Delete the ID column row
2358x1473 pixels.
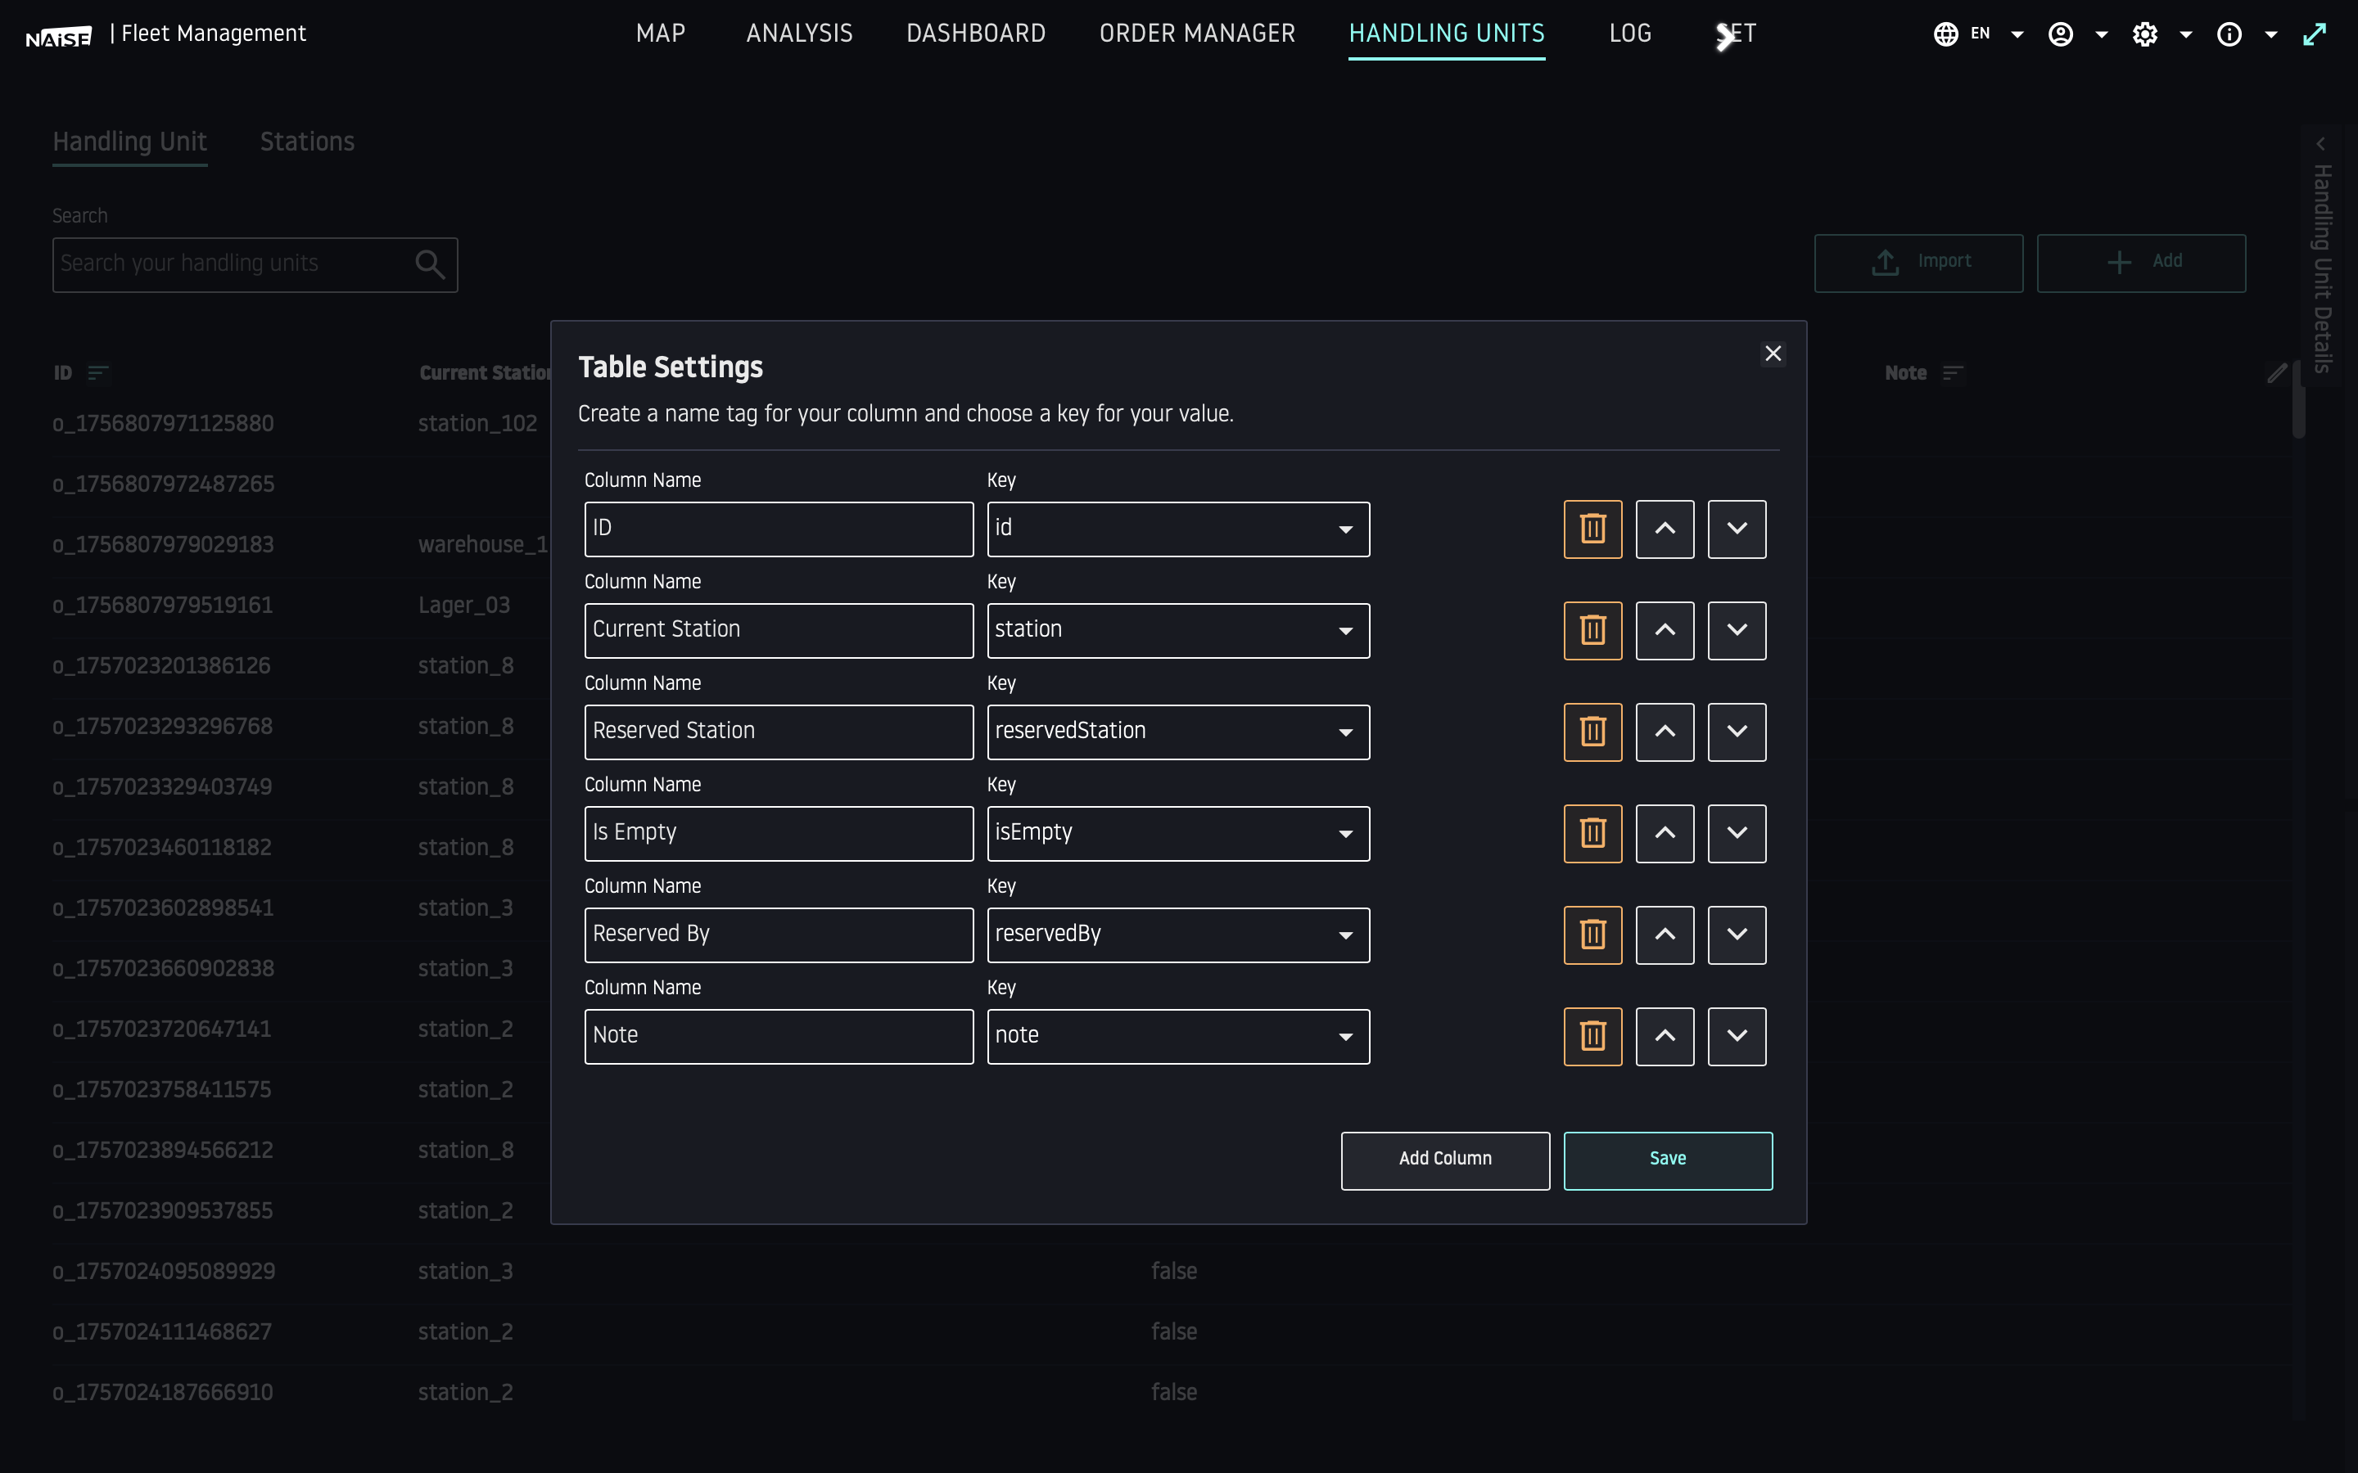[1592, 529]
